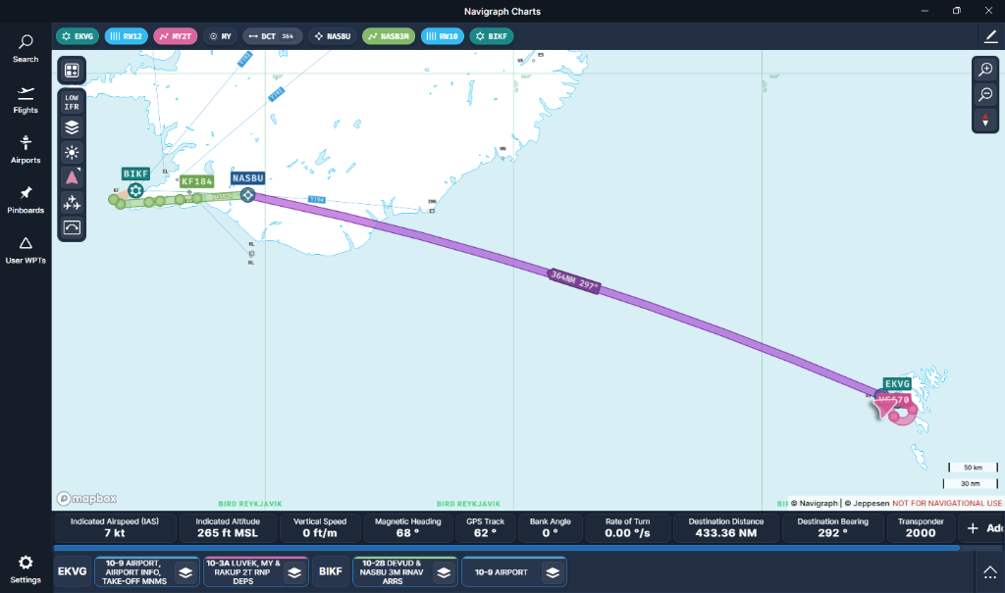This screenshot has height=593, width=1005.
Task: Click Magnetic Heading 68° widget
Action: click(x=407, y=527)
